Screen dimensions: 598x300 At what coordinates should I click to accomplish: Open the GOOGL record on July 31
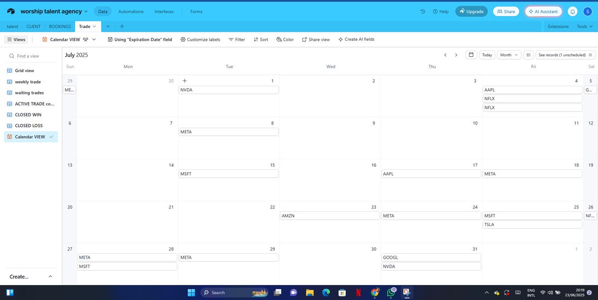click(432, 258)
